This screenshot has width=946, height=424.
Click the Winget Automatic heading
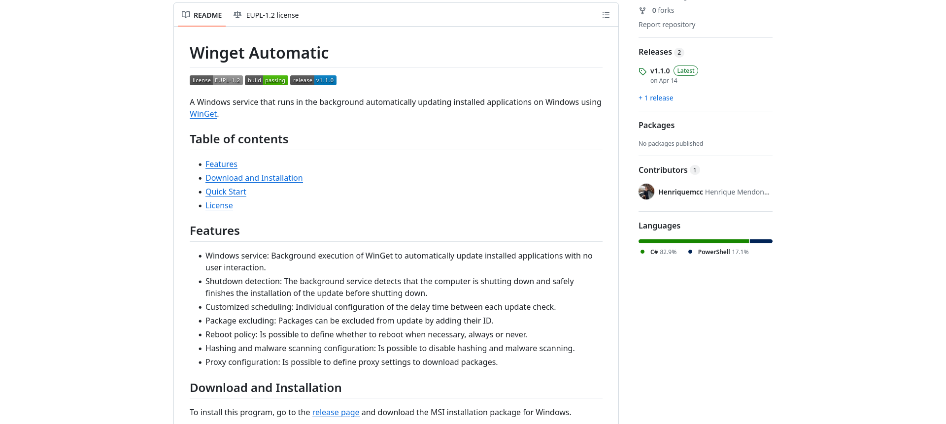[x=259, y=53]
